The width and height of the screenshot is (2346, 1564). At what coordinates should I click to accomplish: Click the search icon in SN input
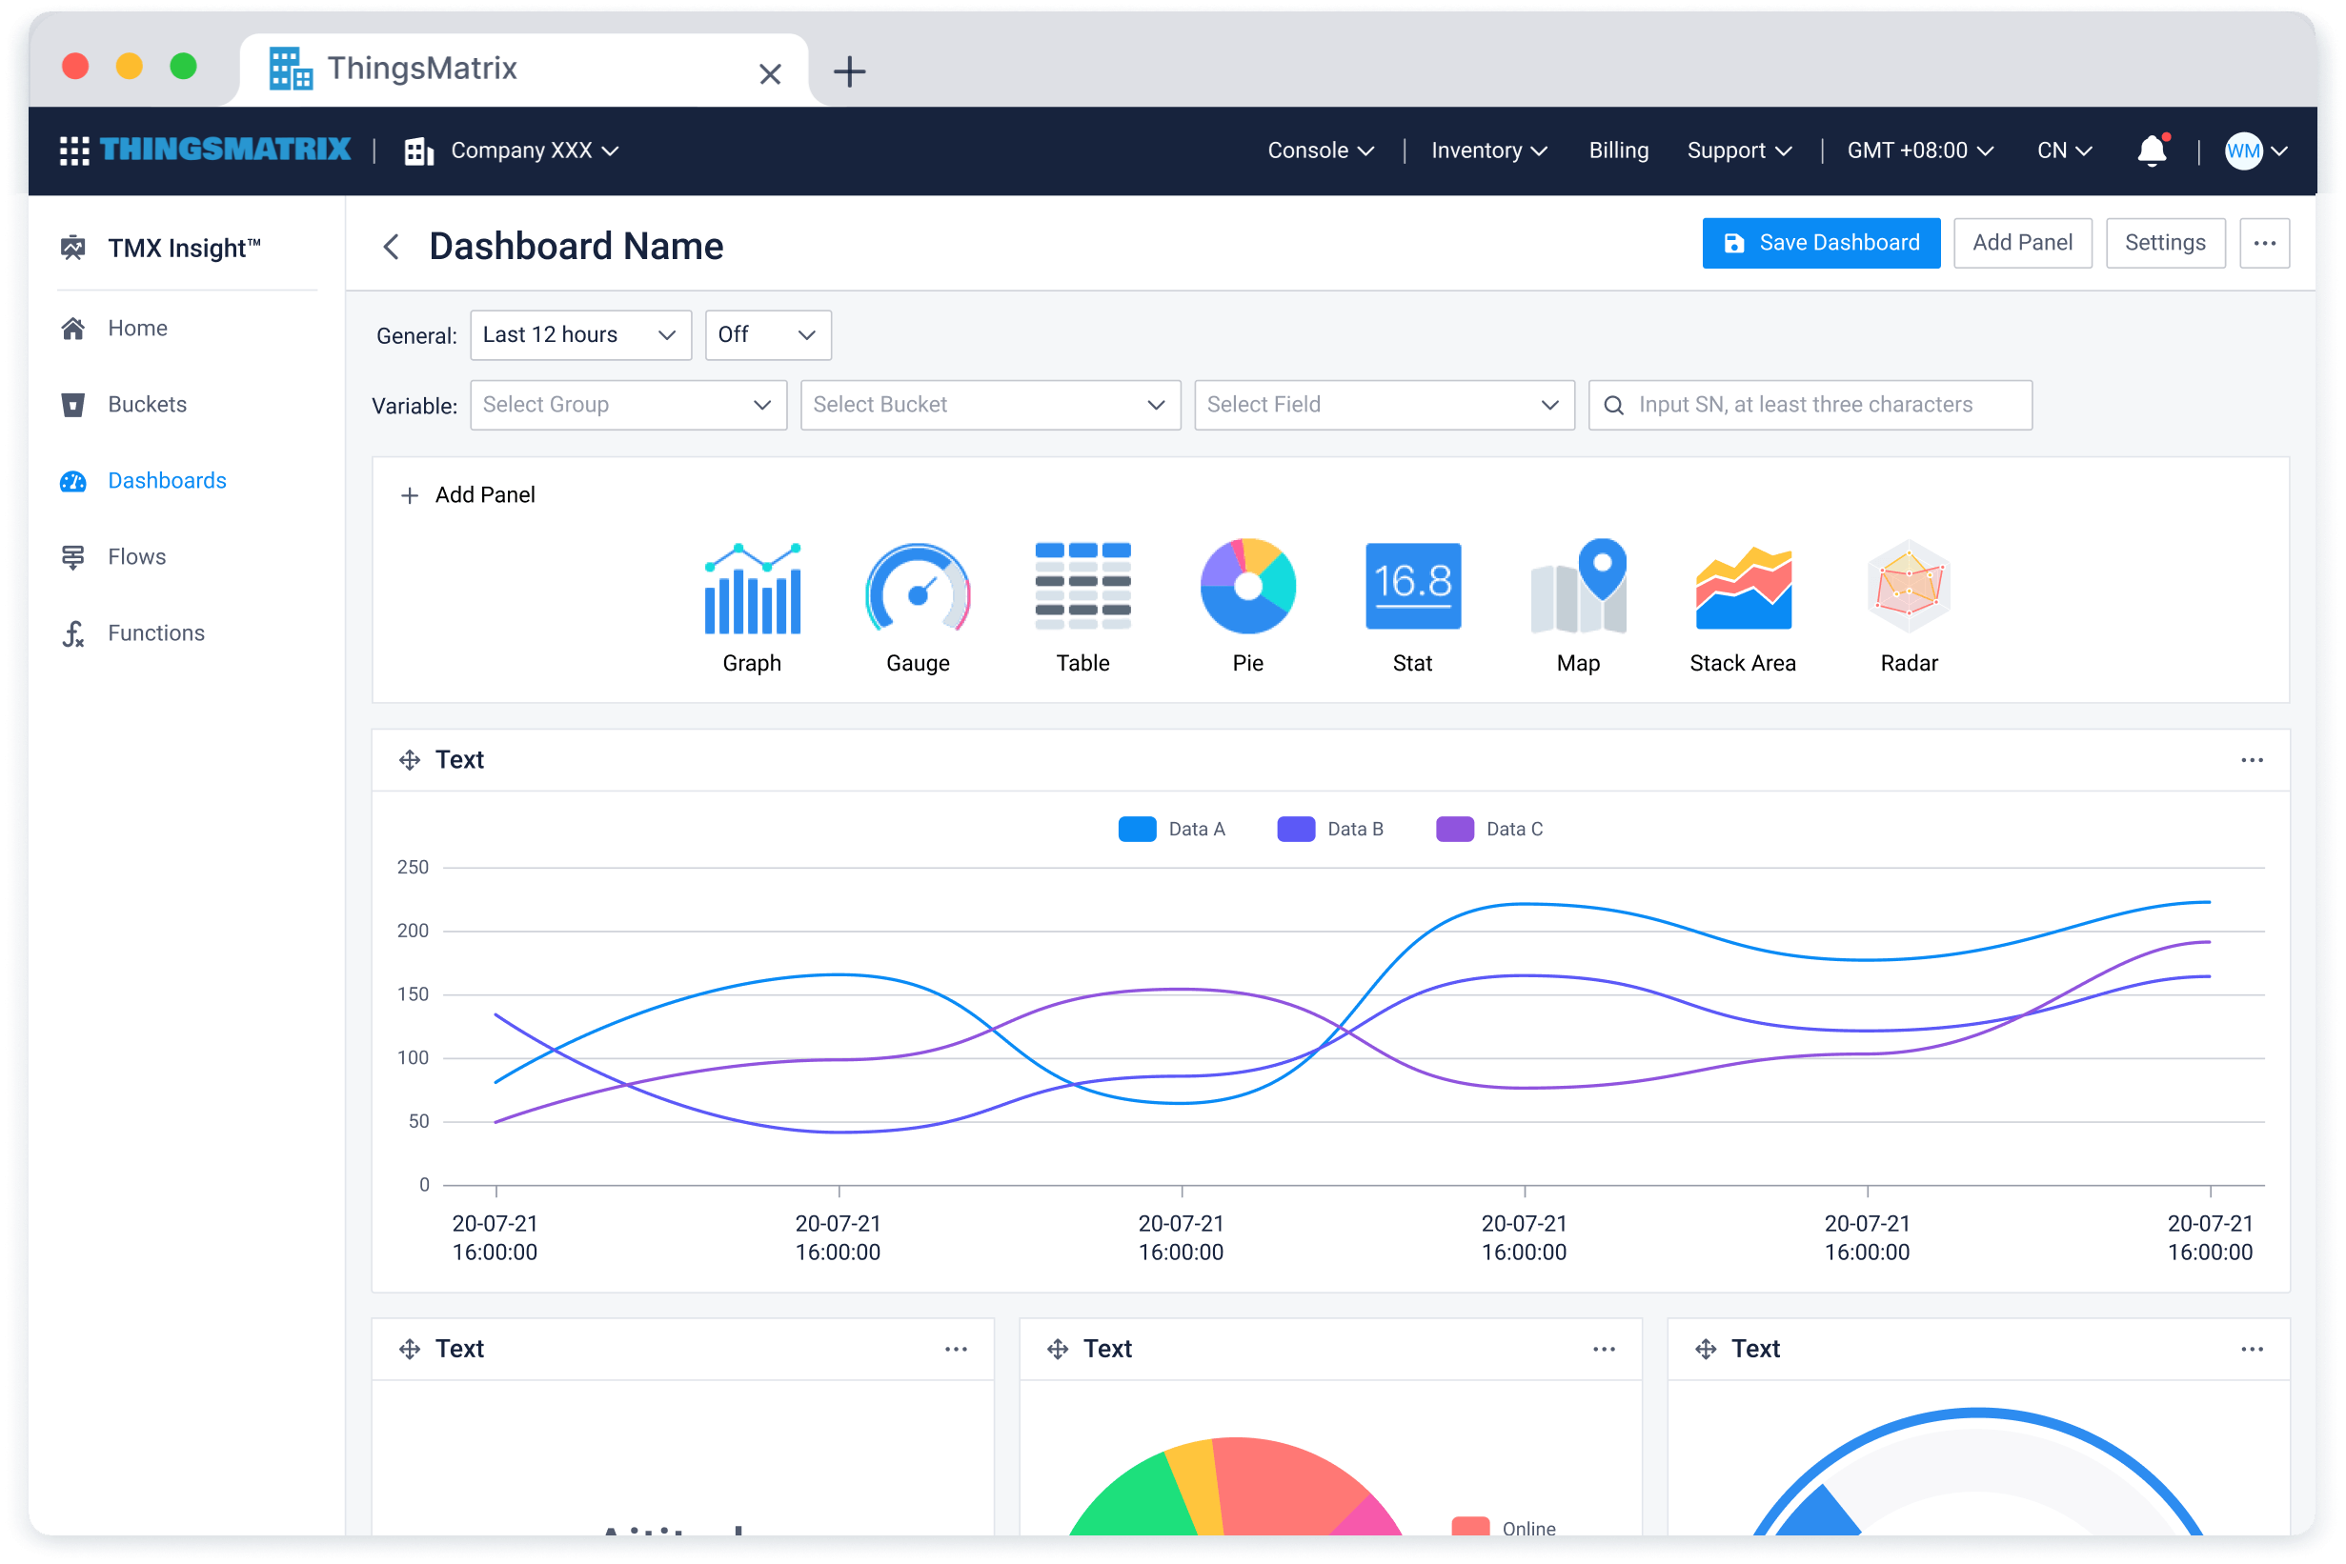pyautogui.click(x=1613, y=405)
